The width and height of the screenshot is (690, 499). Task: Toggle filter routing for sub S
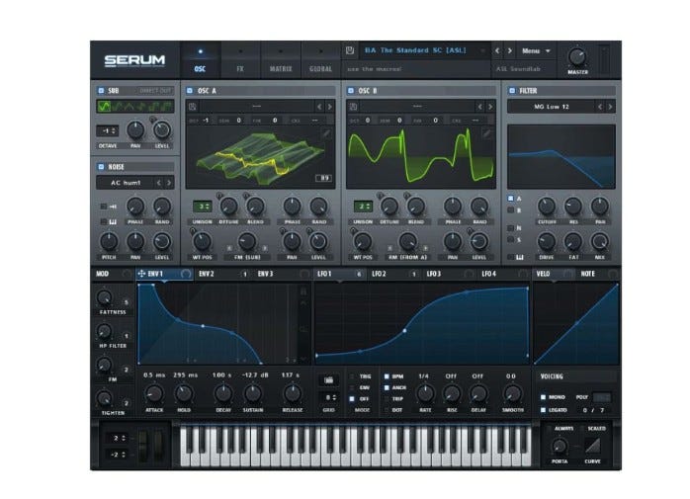click(510, 240)
